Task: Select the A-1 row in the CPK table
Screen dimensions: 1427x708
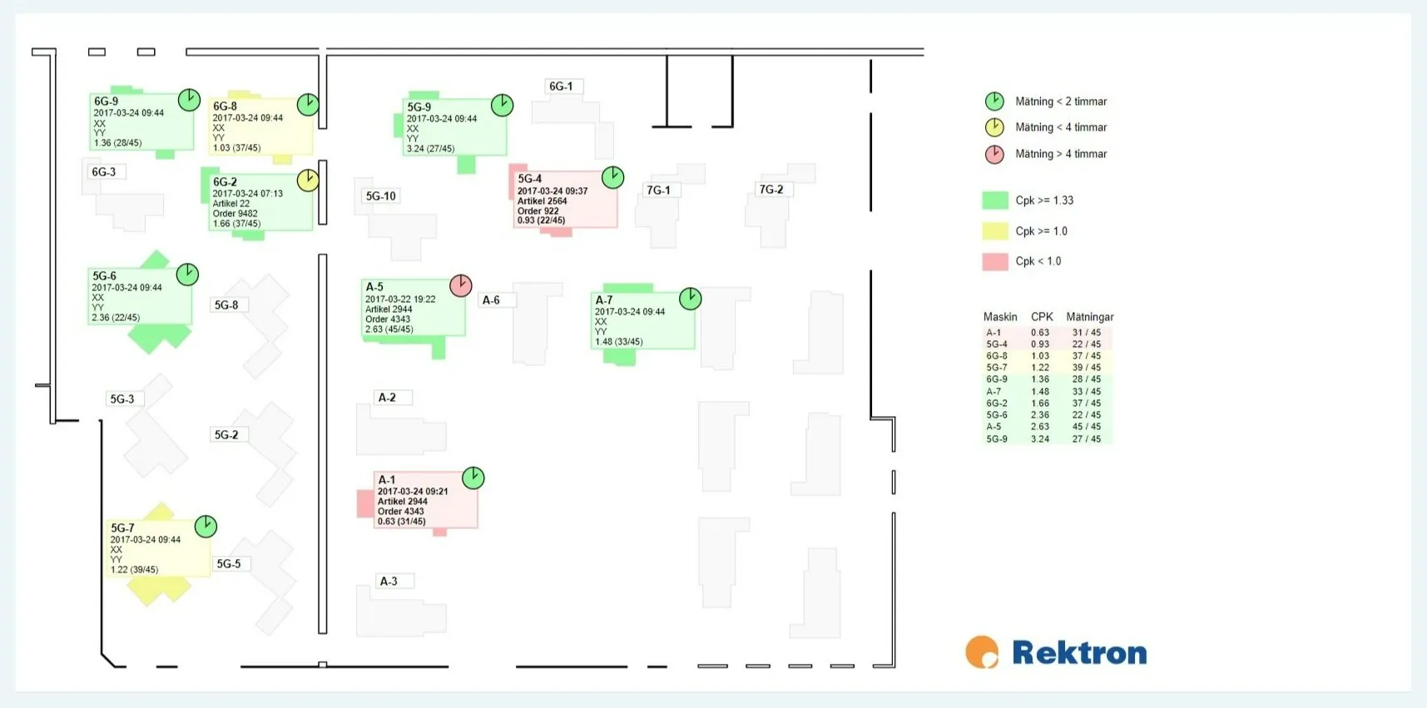Action: (x=1048, y=333)
